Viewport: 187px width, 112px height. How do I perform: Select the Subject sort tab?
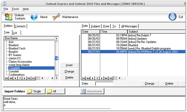click(96, 26)
